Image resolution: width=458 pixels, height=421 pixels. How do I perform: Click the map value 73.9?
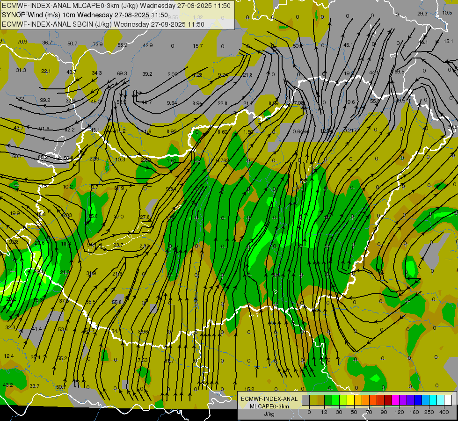pos(98,44)
